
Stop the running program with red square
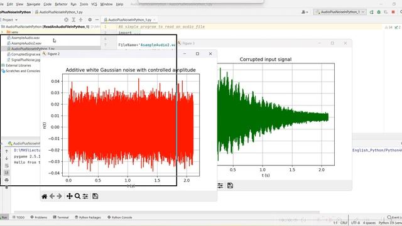coord(393,12)
